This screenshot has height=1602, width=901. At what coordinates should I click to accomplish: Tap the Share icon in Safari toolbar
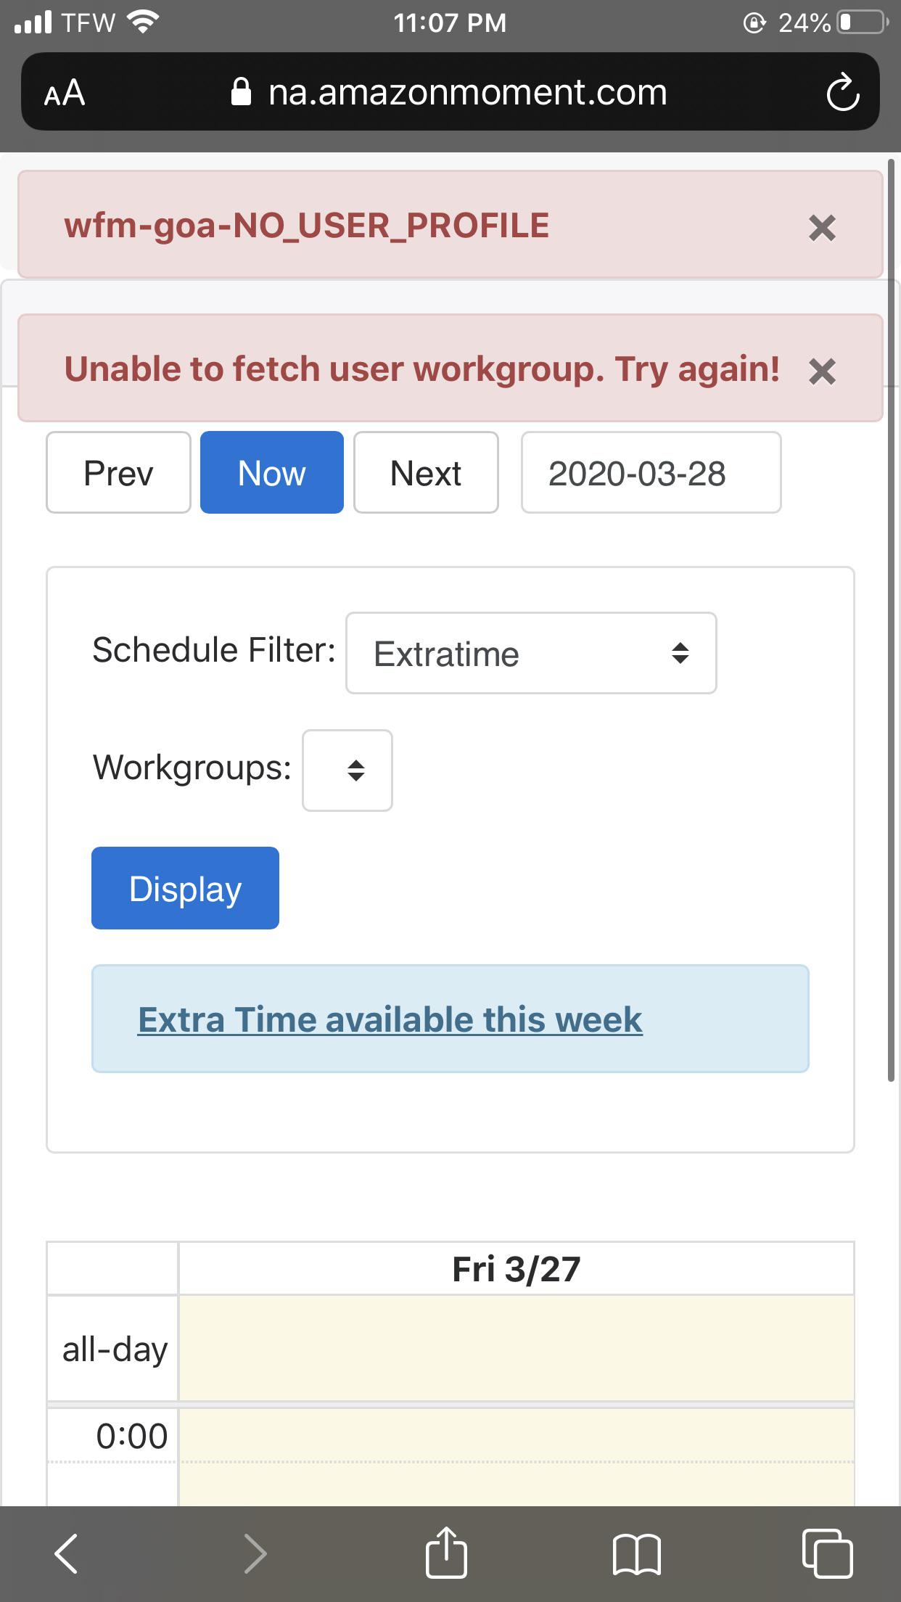point(448,1553)
